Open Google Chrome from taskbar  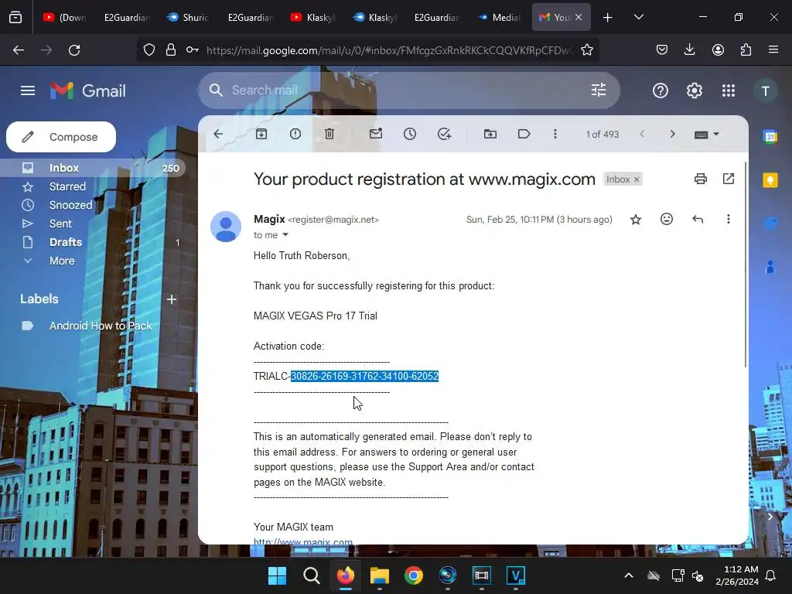click(x=414, y=575)
